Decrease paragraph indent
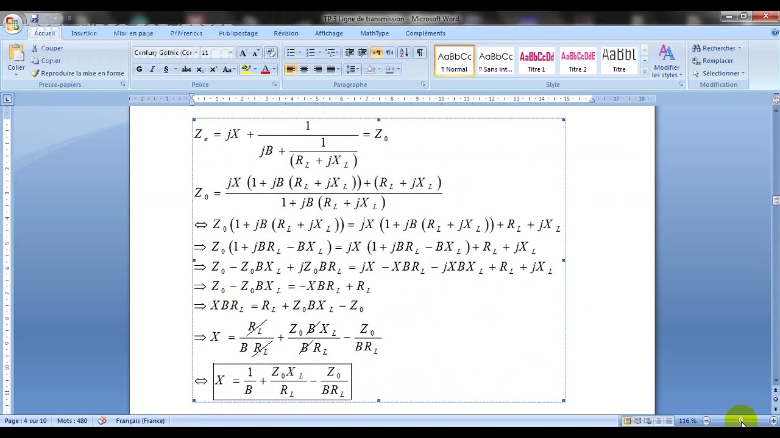This screenshot has height=438, width=780. 349,53
